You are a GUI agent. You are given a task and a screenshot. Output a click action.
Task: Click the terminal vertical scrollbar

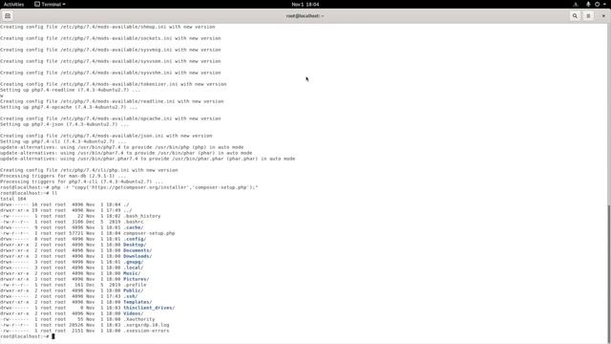[609, 273]
